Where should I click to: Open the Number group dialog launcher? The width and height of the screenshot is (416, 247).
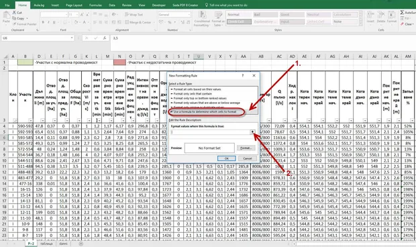click(191, 30)
